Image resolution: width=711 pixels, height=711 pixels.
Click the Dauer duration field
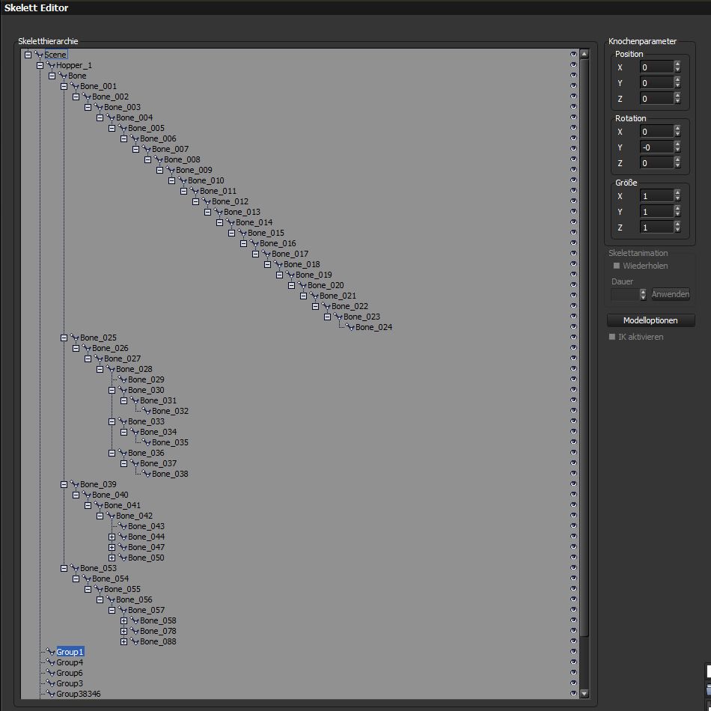pos(625,294)
